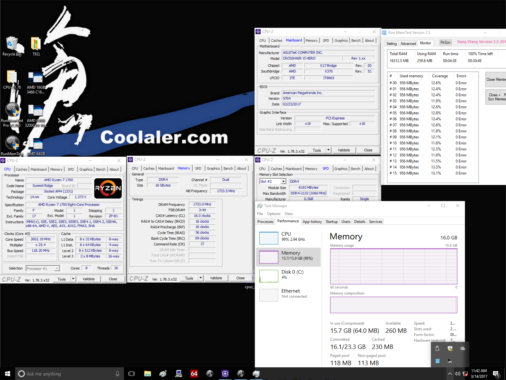Click the Close + PrtScn Memtest button
This screenshot has height=380, width=506.
click(x=496, y=97)
